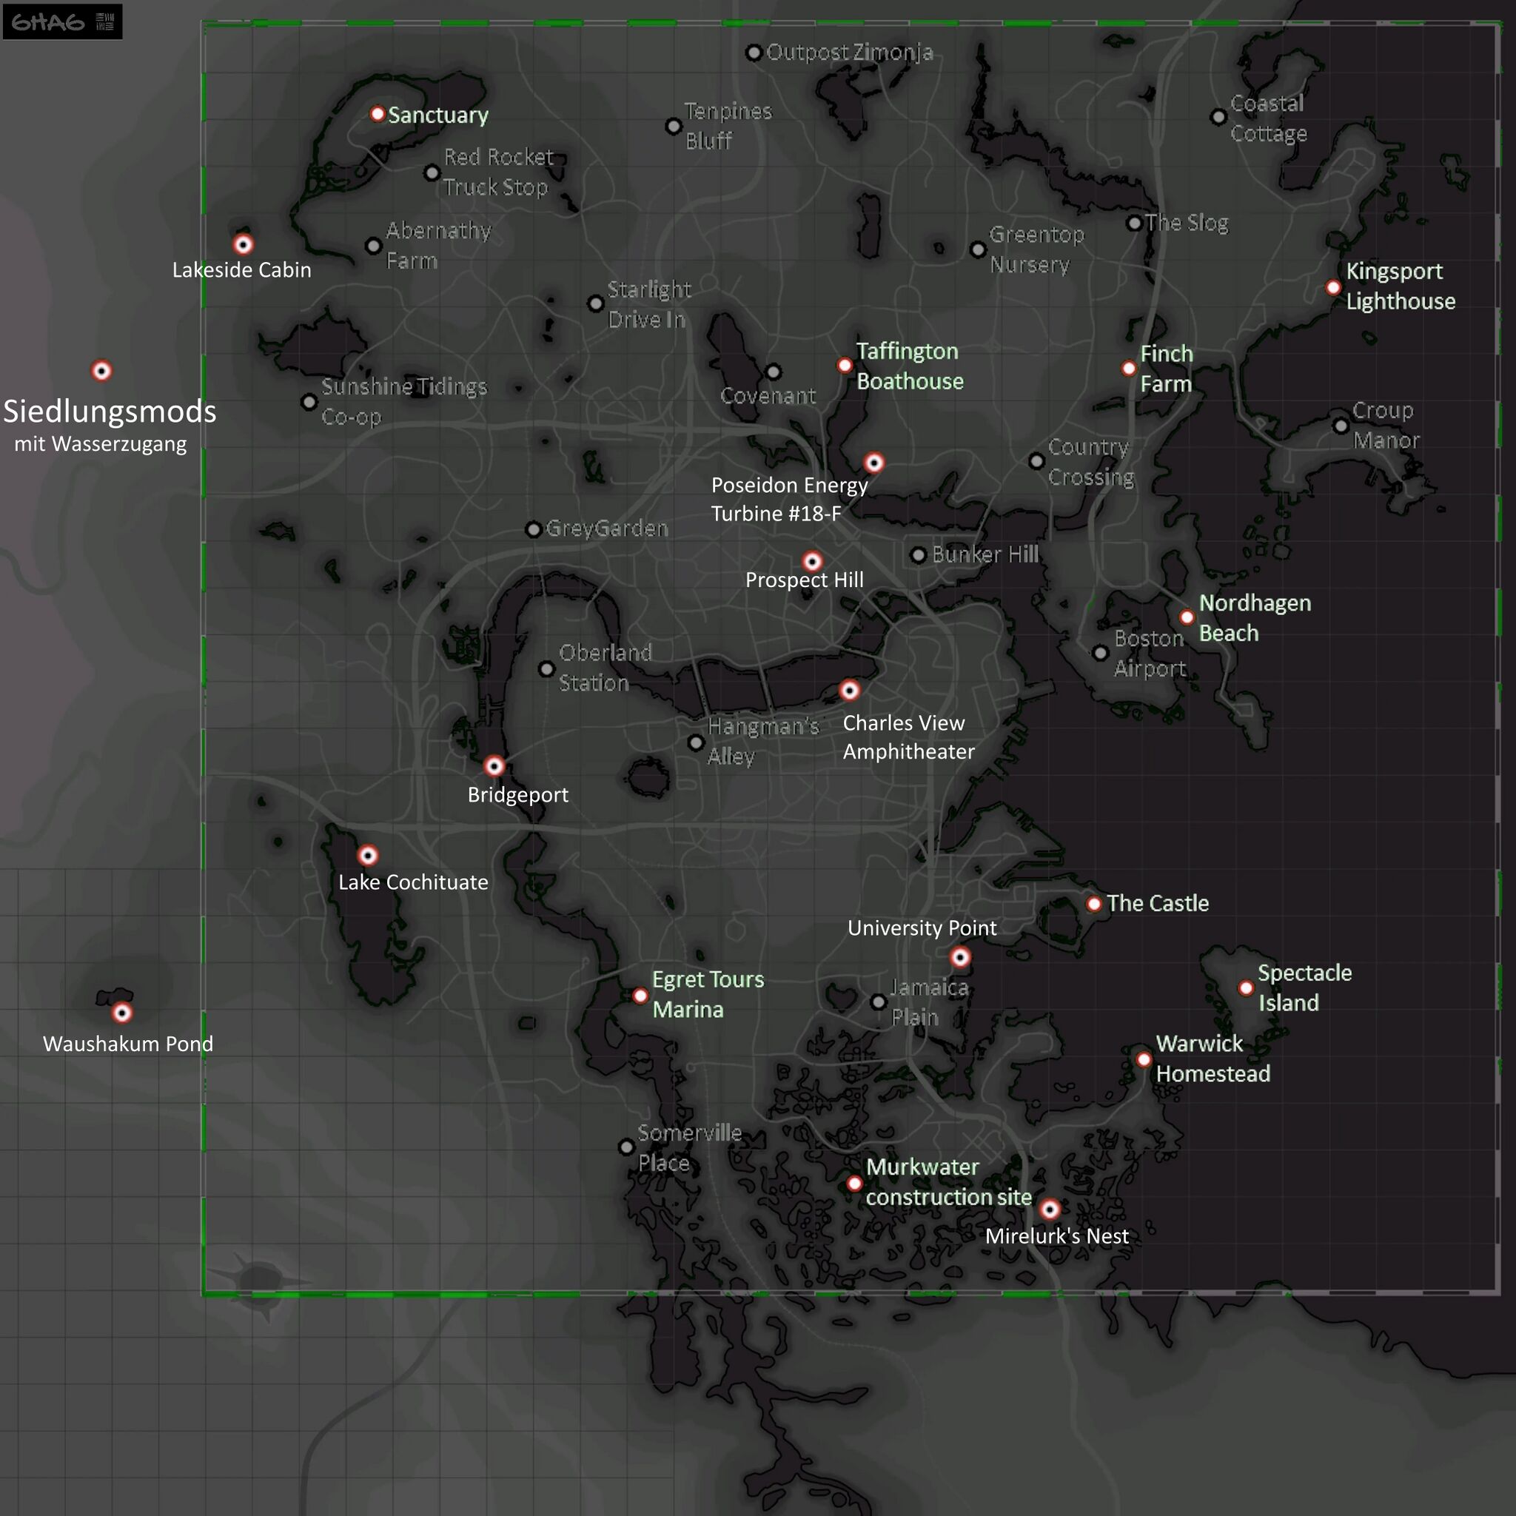Select the Spectacle Island marker
The width and height of the screenshot is (1516, 1516).
pyautogui.click(x=1245, y=988)
